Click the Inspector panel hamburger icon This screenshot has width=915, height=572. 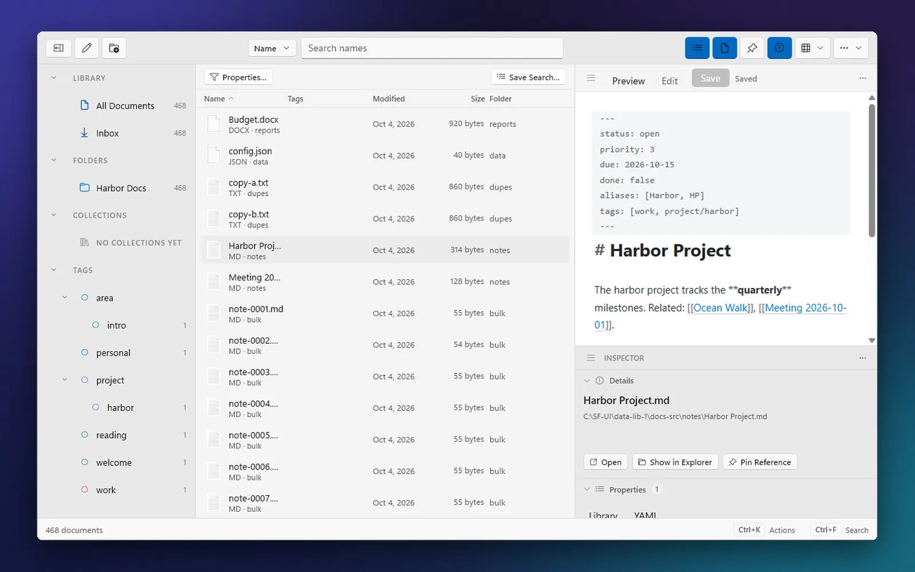tap(591, 358)
